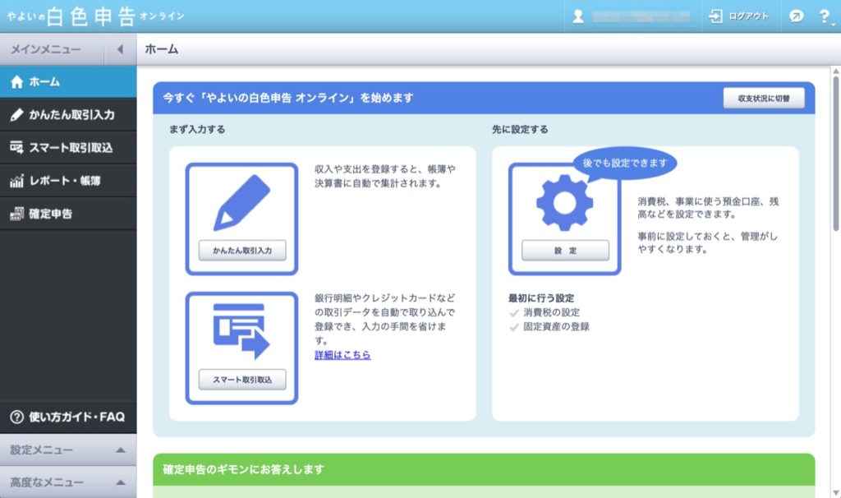Click the メインメニュー header label

[x=46, y=49]
